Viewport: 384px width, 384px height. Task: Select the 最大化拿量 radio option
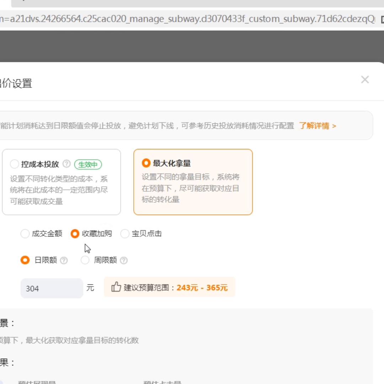(x=146, y=163)
